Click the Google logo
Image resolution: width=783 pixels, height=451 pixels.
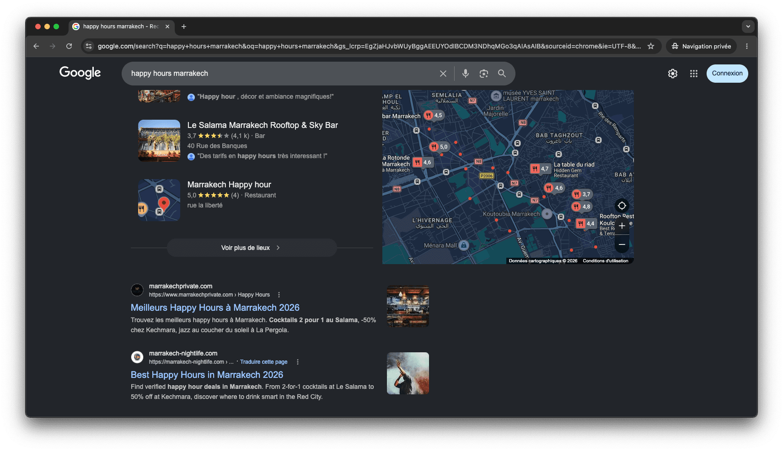coord(80,73)
